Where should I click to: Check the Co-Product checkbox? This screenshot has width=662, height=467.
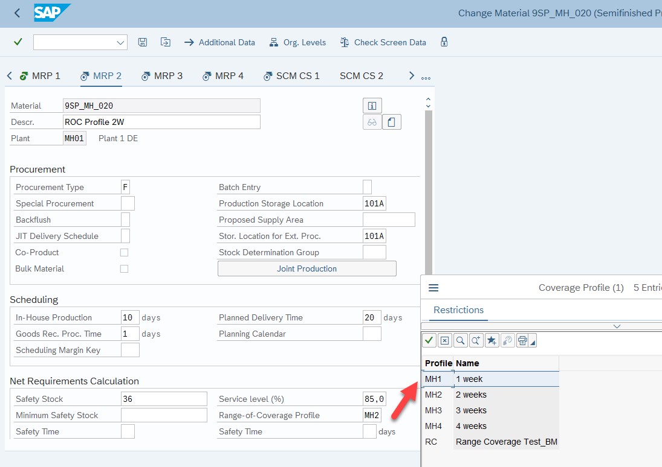point(124,252)
